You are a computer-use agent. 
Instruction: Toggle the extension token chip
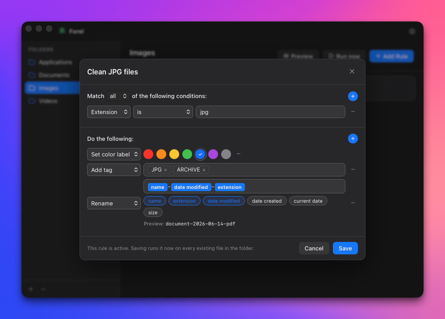point(185,201)
